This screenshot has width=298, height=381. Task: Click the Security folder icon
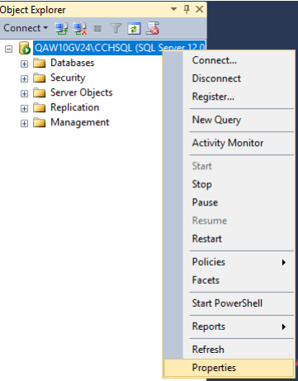(40, 78)
